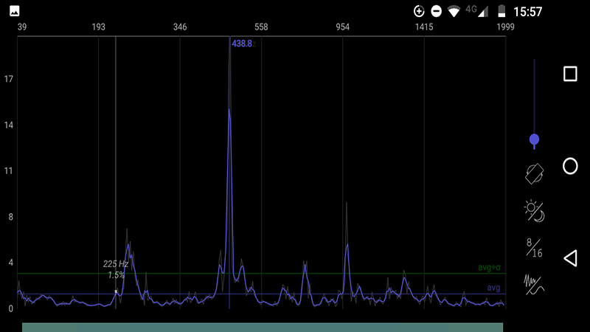Viewport: 590px width, 332px height.
Task: Tap the do-not-disturb icon in status bar
Action: pos(436,12)
